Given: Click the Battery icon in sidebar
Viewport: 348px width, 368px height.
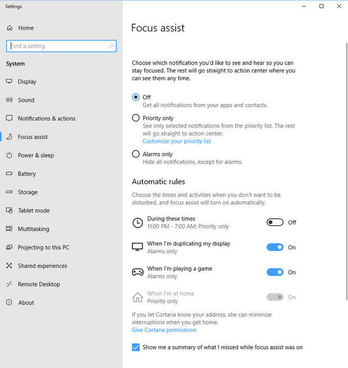Looking at the screenshot, I should click(9, 174).
